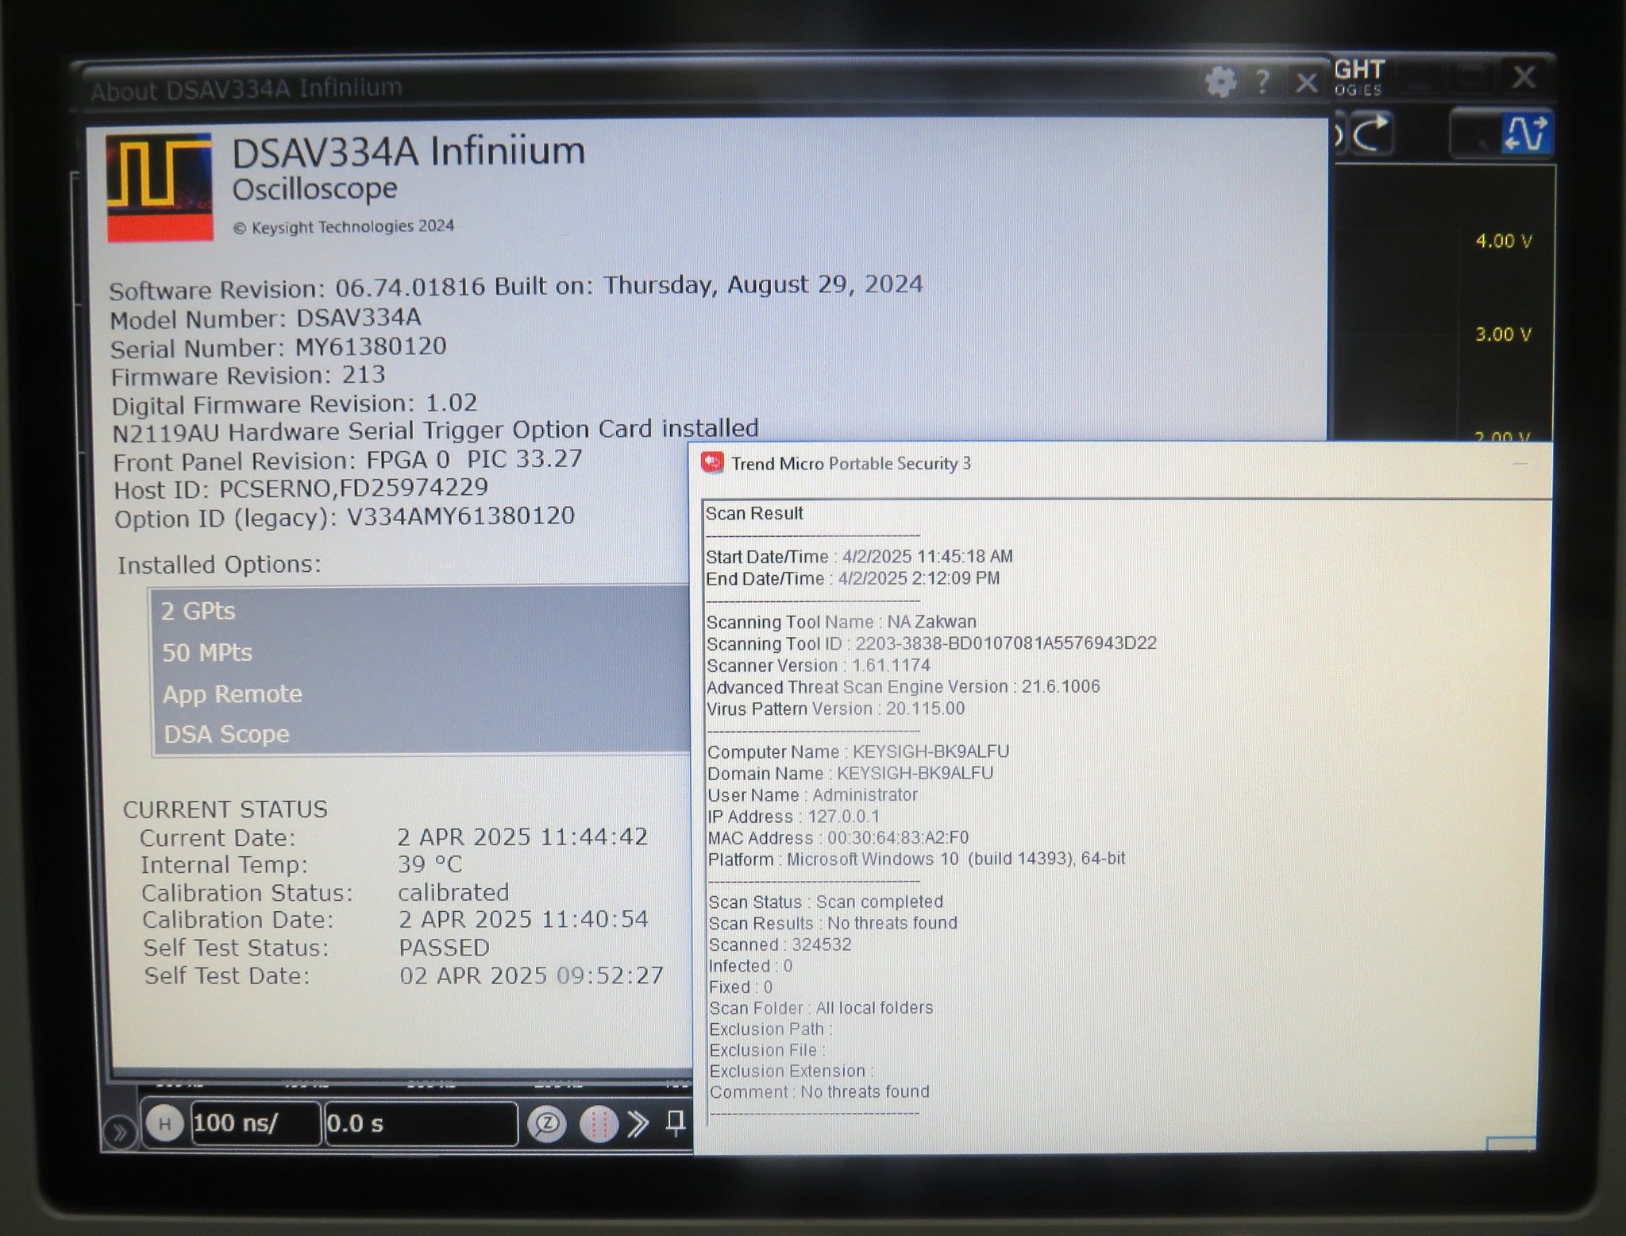This screenshot has width=1626, height=1236.
Task: Click the 3.00 V scale label
Action: pos(1504,334)
